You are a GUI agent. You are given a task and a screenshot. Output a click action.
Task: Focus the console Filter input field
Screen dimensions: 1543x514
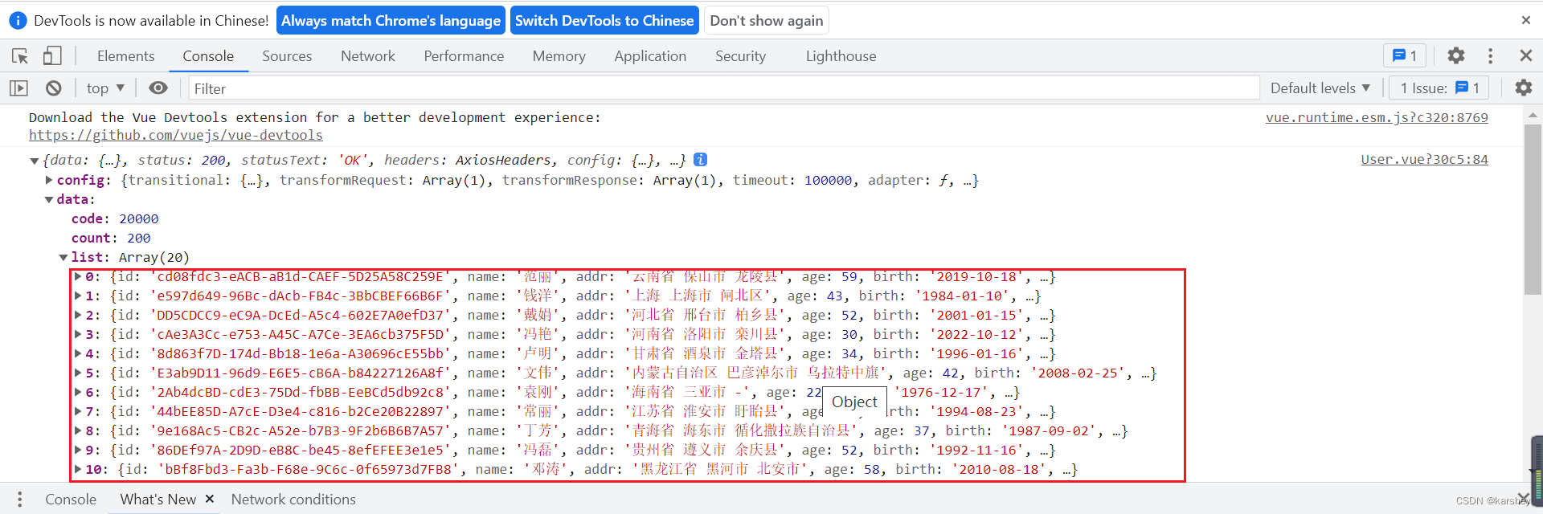pyautogui.click(x=723, y=88)
